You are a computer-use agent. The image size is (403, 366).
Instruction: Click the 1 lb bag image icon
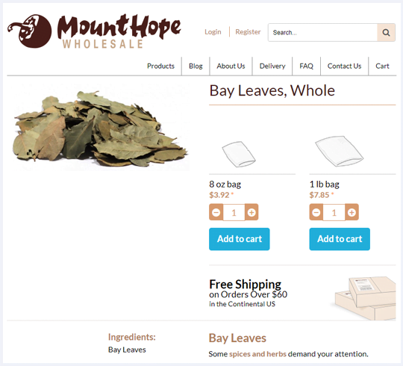(339, 151)
